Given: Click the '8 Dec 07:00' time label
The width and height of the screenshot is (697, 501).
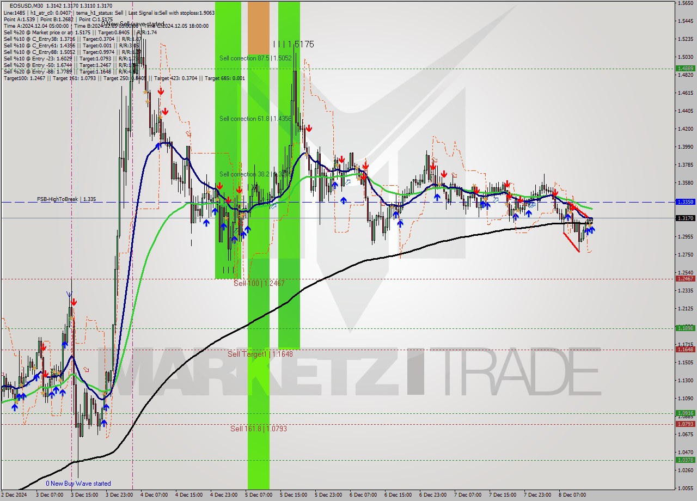Looking at the screenshot, I should pos(572,495).
